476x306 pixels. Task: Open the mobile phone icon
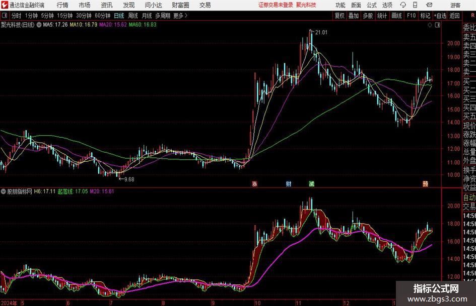[415, 5]
